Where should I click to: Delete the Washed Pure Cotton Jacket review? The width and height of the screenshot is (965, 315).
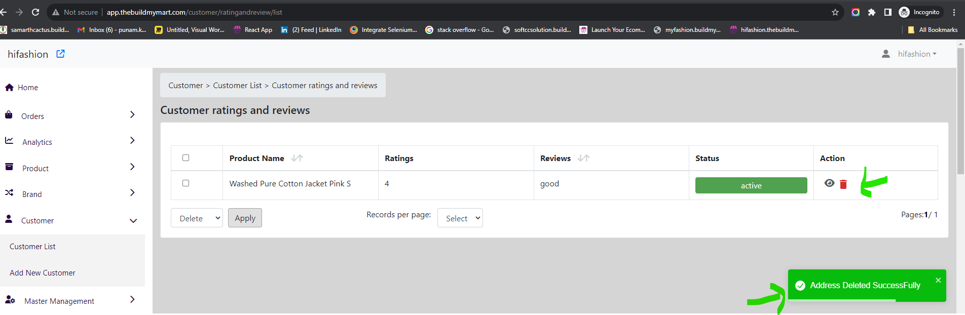(x=843, y=184)
